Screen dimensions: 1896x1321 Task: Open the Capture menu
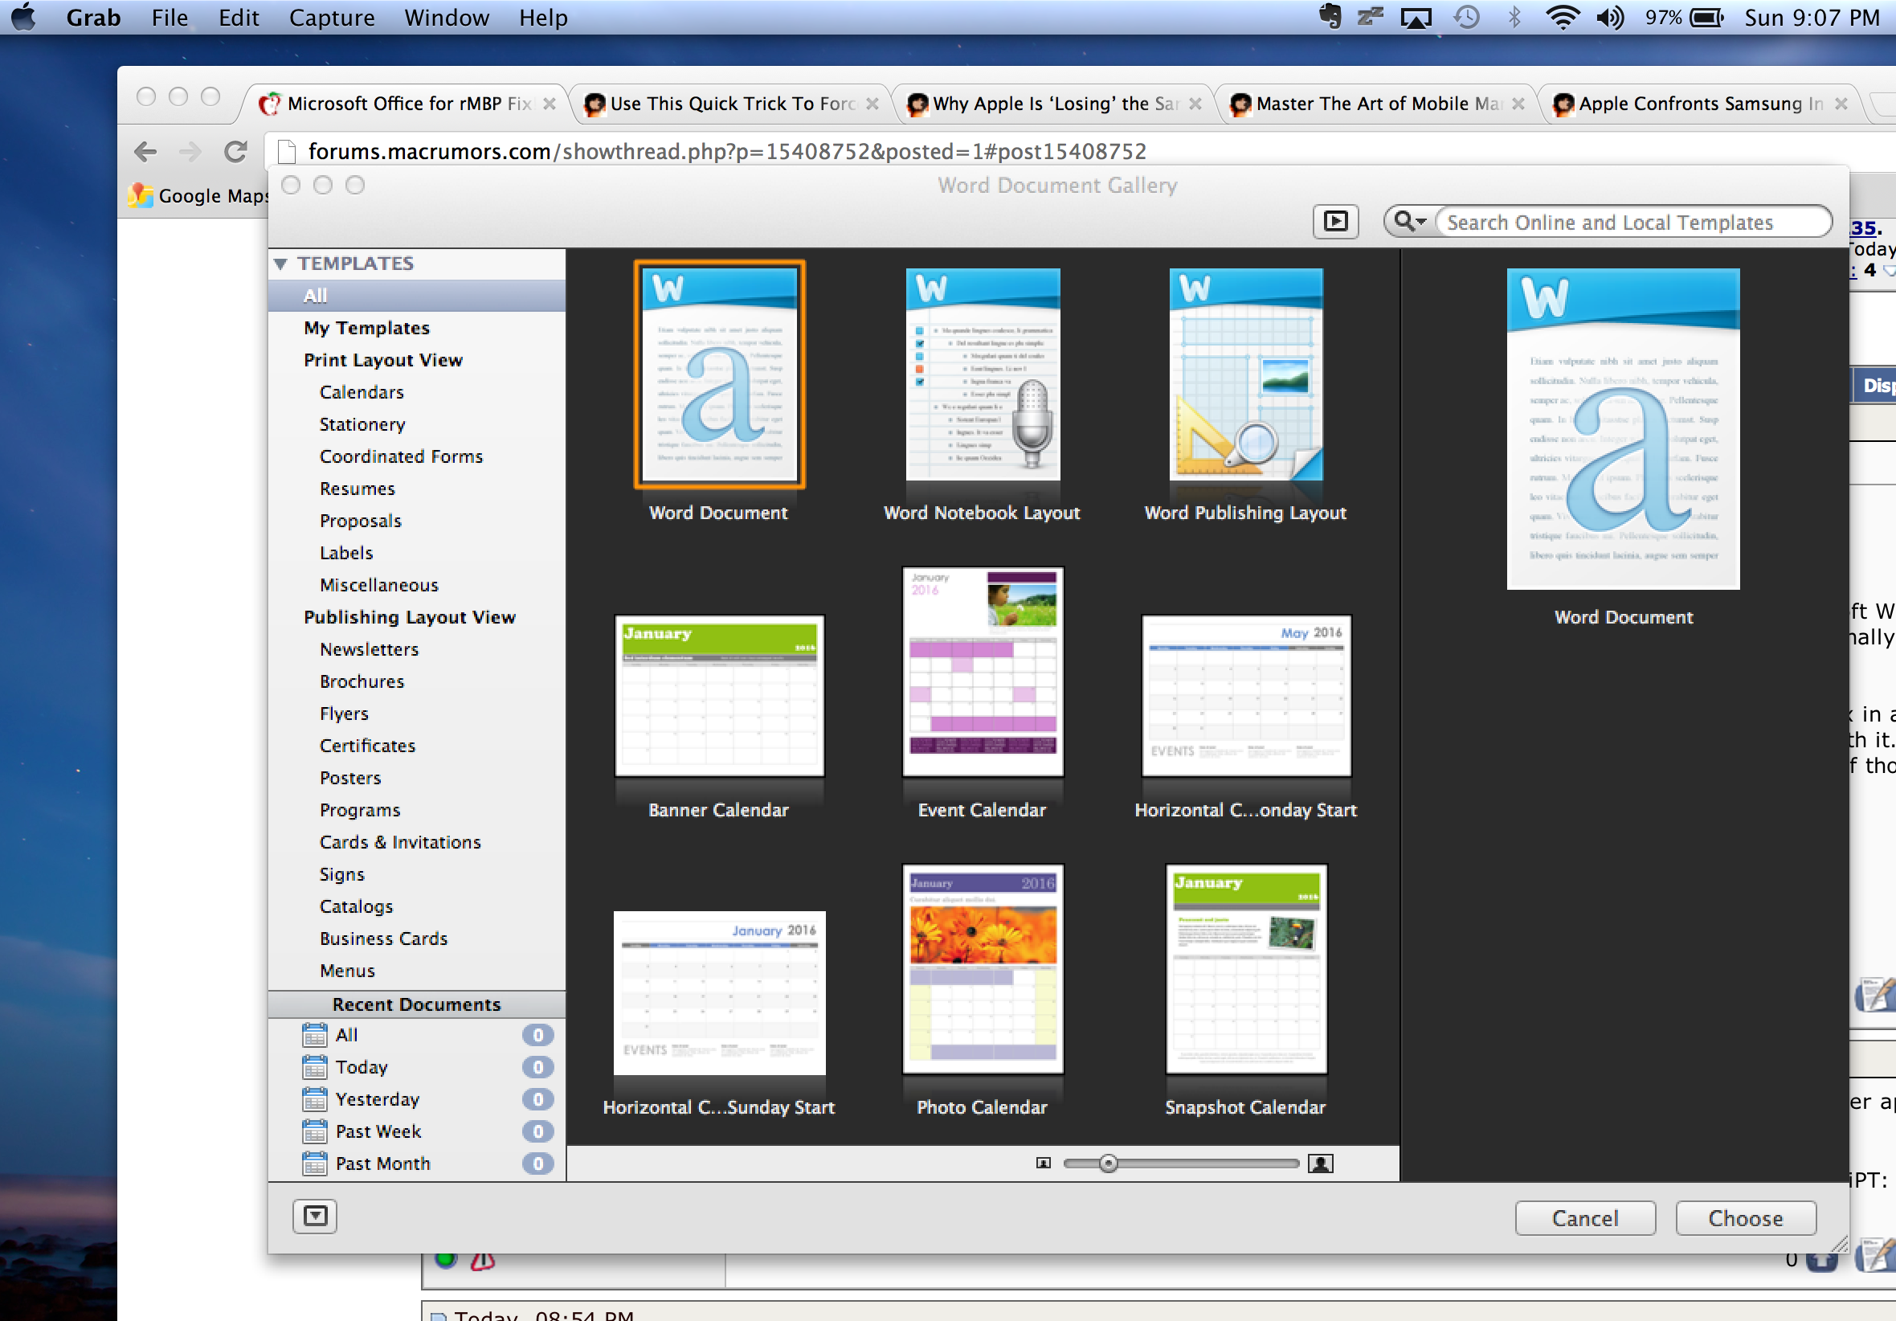tap(331, 18)
